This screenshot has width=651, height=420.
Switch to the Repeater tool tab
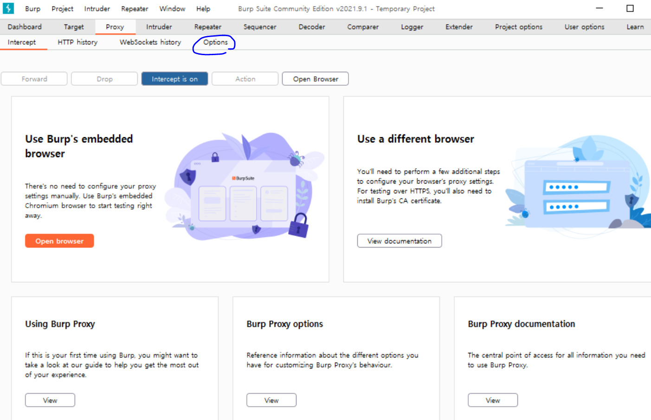[208, 27]
